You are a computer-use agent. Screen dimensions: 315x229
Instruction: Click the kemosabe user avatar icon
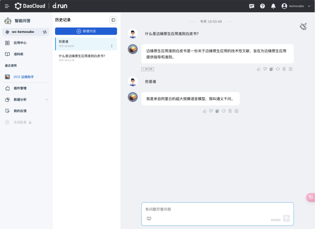[x=284, y=6]
